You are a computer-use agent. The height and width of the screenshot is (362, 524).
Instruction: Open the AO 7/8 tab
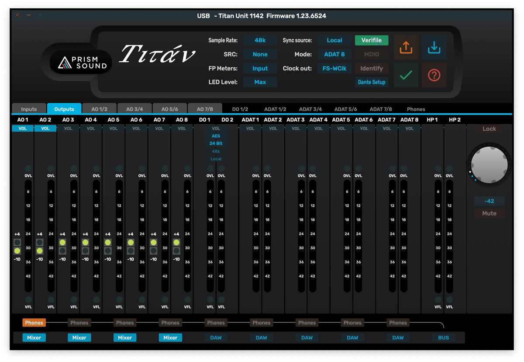point(205,109)
